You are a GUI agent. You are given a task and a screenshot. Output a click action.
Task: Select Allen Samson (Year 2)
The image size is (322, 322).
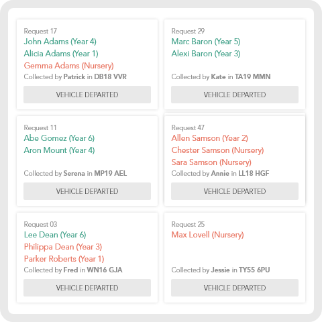(x=210, y=138)
